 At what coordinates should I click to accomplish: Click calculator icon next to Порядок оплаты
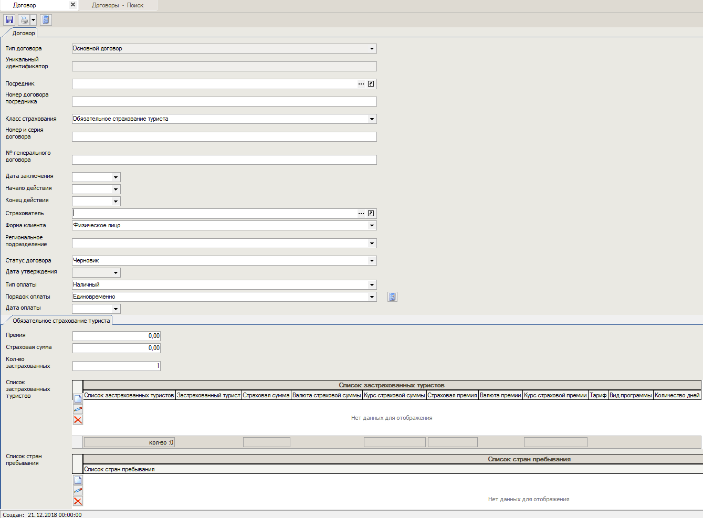point(392,297)
